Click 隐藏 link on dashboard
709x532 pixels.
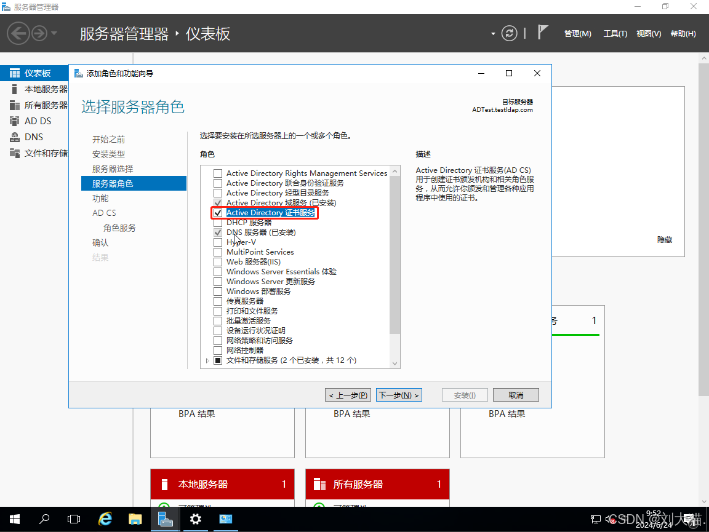point(664,240)
